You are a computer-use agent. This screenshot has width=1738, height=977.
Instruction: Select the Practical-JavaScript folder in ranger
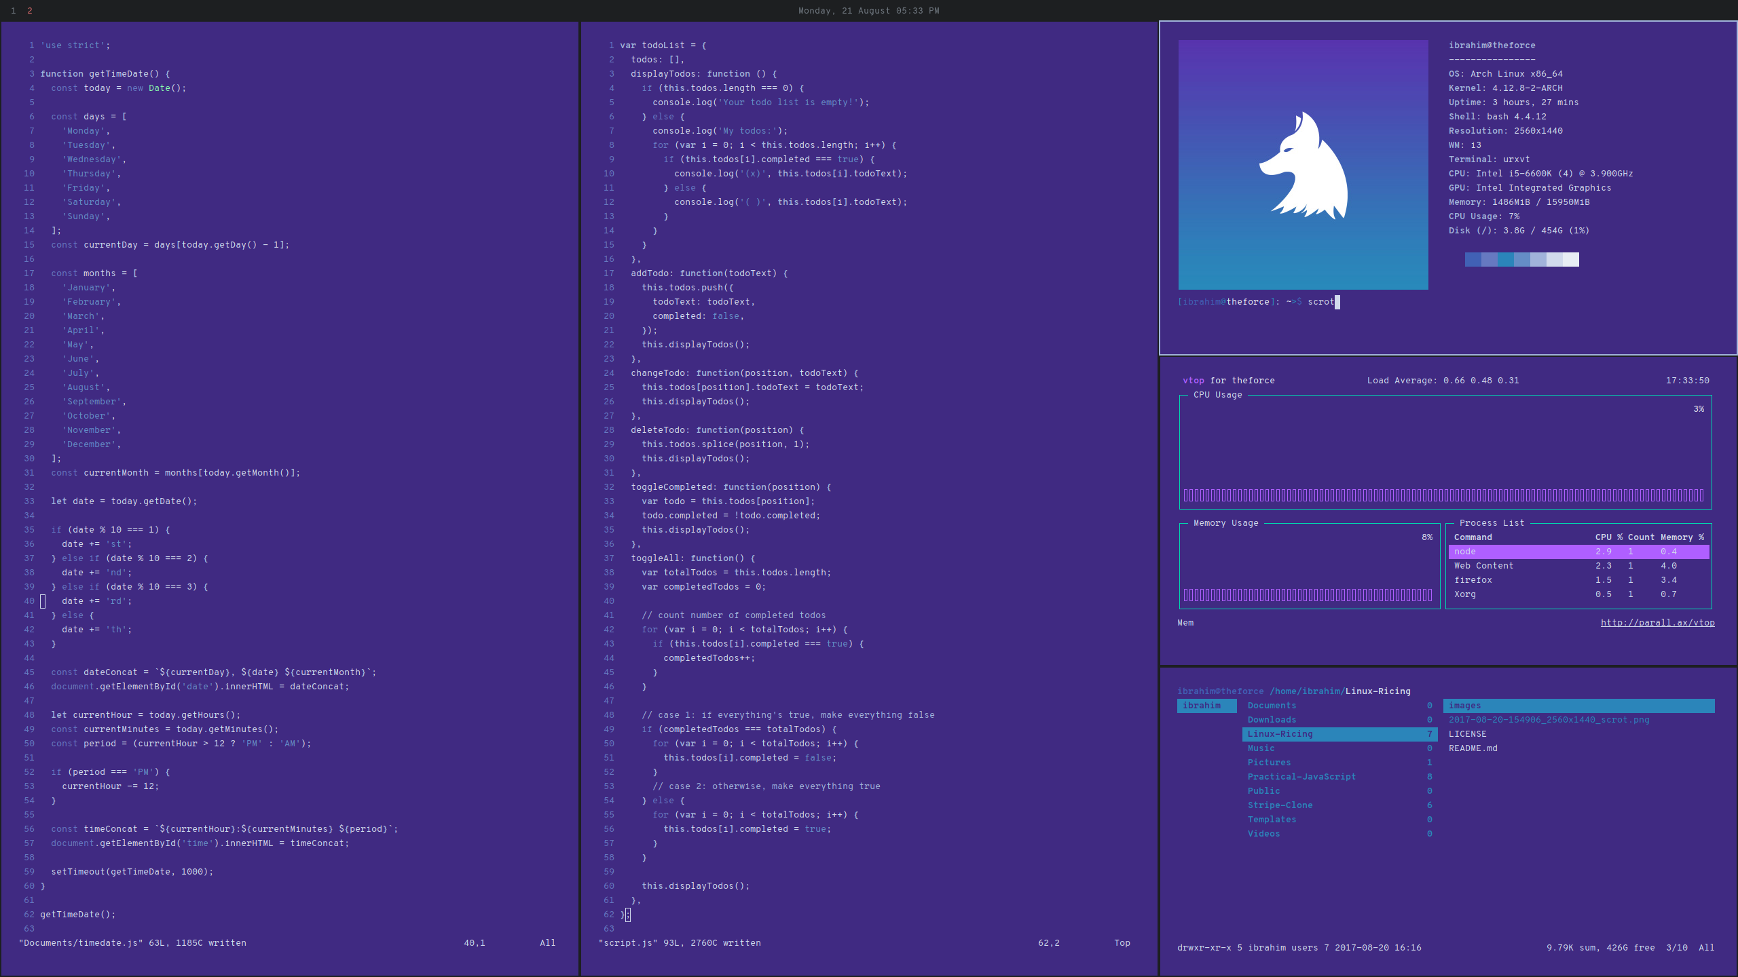pyautogui.click(x=1301, y=777)
